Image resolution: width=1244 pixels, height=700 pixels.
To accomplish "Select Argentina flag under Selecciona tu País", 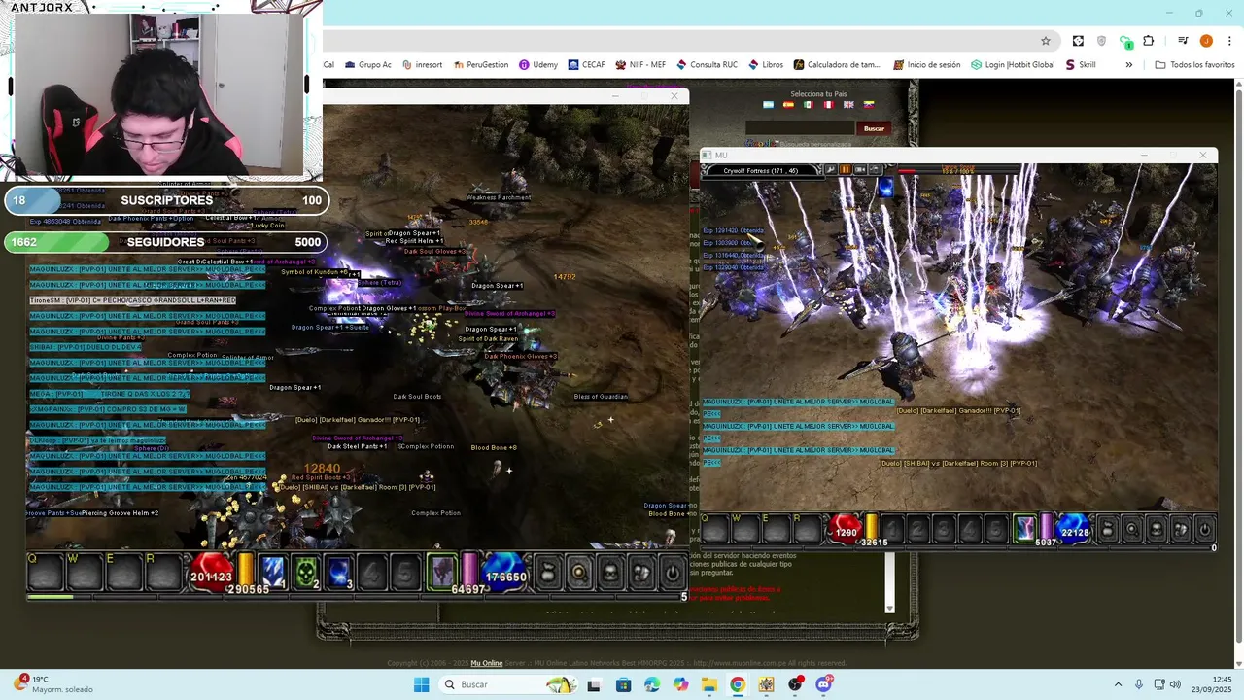I will click(769, 105).
